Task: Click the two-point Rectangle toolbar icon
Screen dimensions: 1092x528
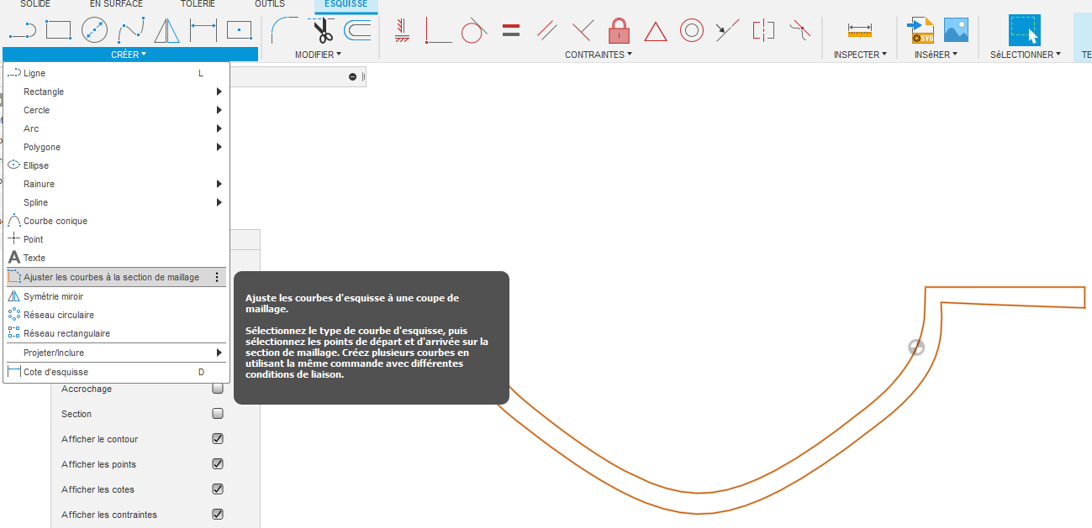Action: click(x=58, y=31)
